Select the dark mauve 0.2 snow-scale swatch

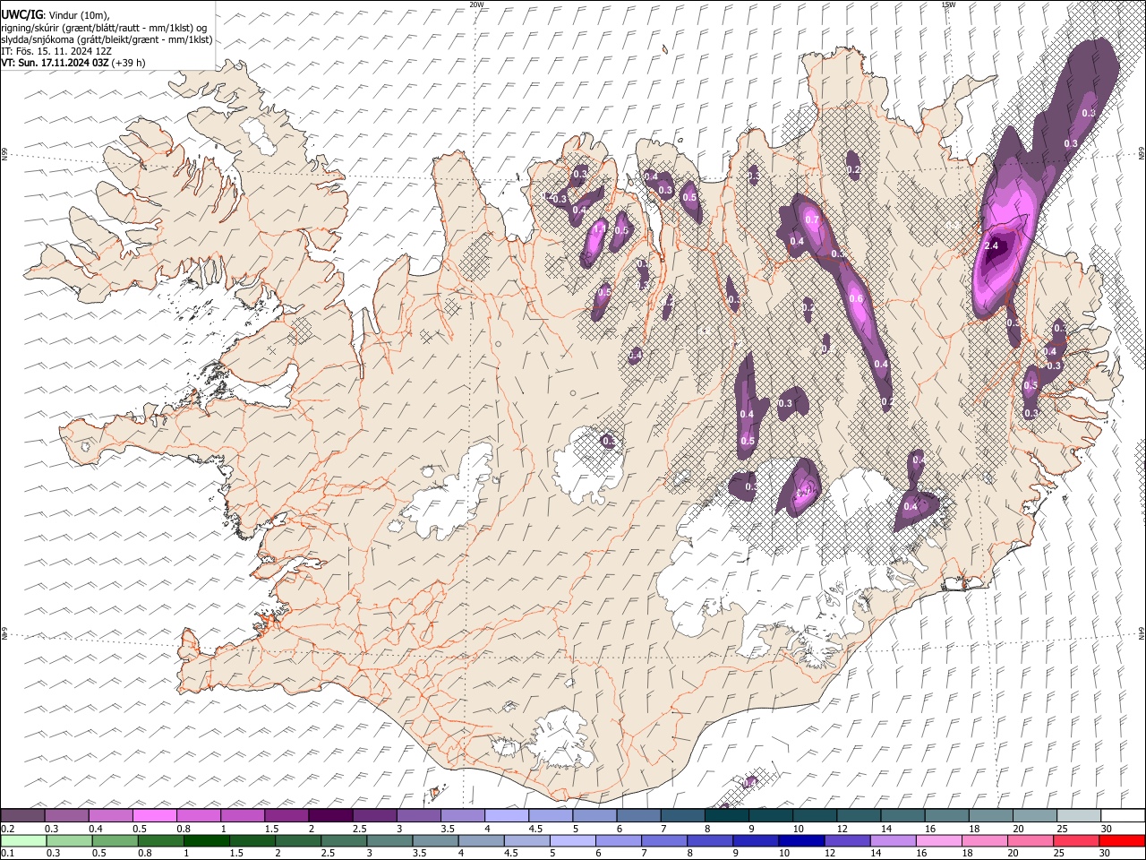pos(22,815)
